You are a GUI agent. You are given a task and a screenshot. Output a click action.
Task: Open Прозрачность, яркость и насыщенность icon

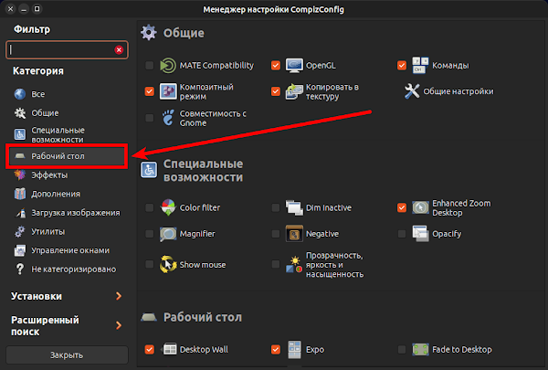coord(294,265)
